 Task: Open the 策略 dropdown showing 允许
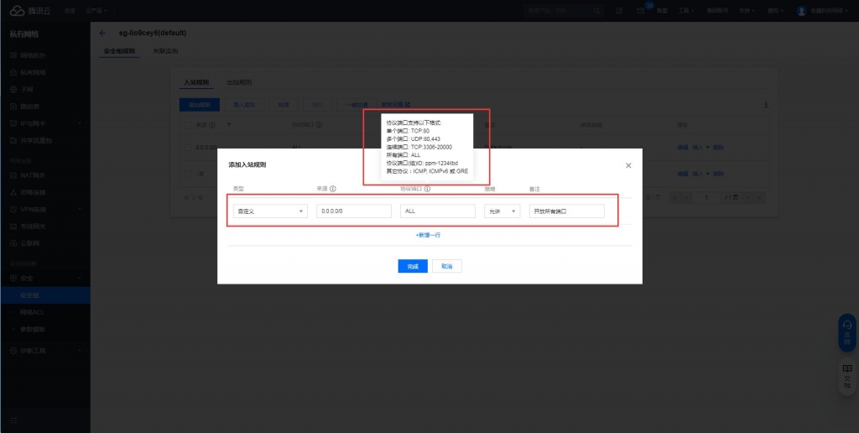[502, 211]
